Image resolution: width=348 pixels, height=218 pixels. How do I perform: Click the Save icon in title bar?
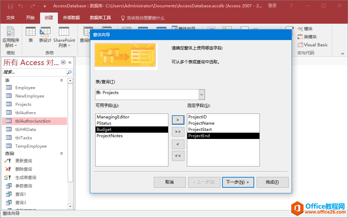tap(10, 6)
